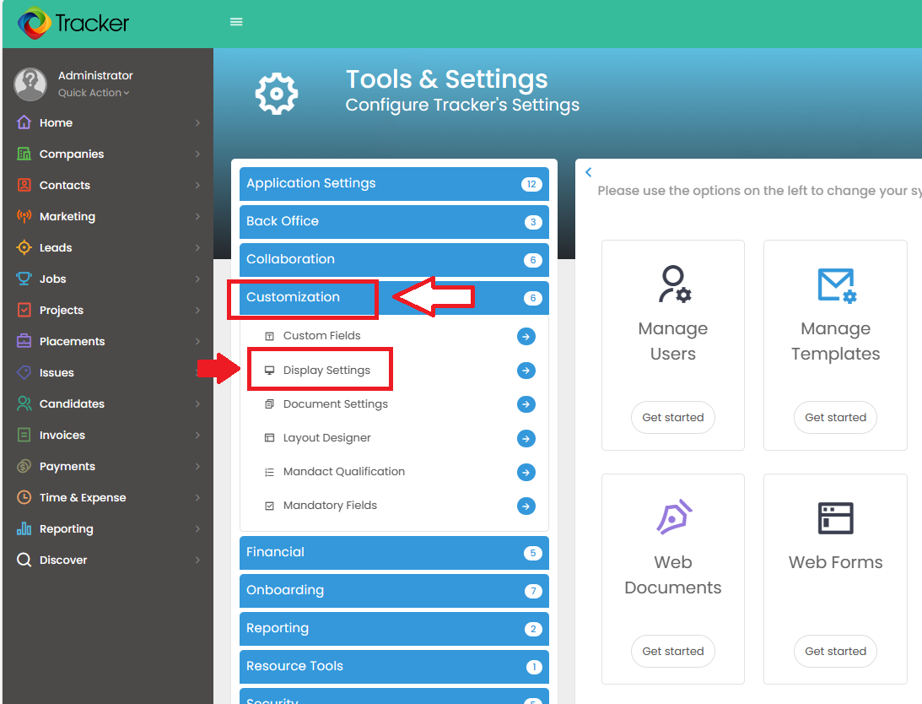Click the Discover magnifier icon
922x704 pixels.
click(x=24, y=559)
